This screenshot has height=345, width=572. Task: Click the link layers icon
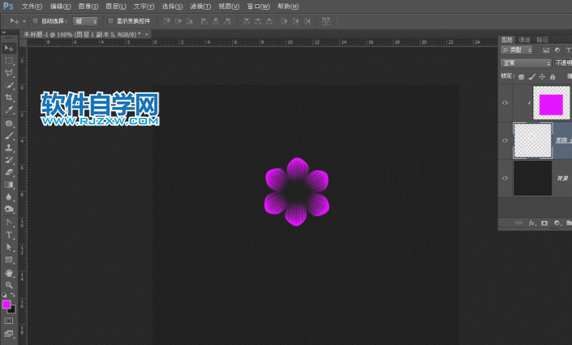click(x=520, y=222)
